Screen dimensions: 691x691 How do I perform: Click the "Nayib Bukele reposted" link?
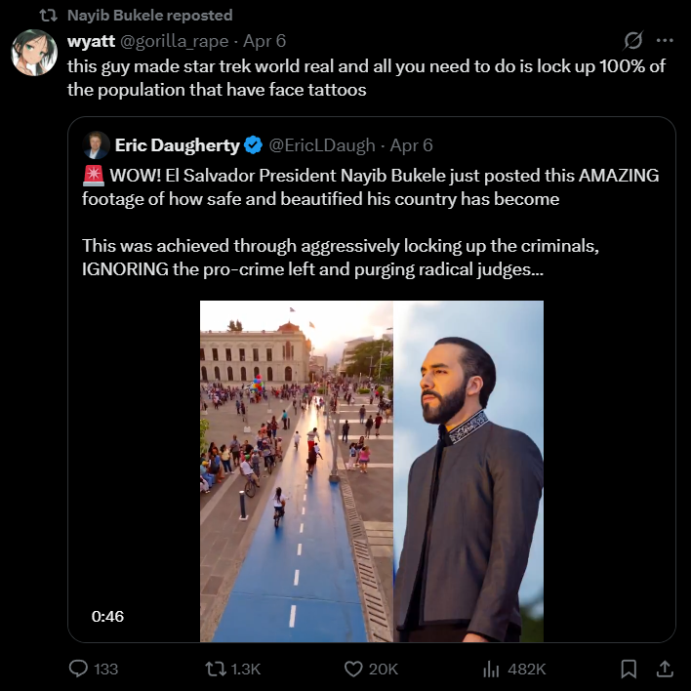coord(149,15)
